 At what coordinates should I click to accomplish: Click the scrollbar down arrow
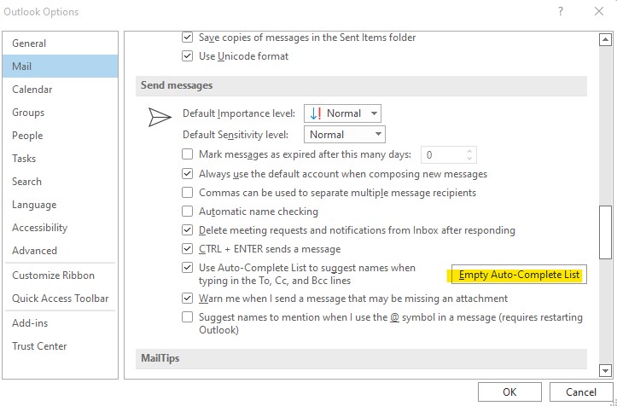(x=605, y=370)
